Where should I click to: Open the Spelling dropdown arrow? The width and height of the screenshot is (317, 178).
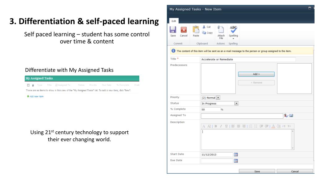coord(233,39)
